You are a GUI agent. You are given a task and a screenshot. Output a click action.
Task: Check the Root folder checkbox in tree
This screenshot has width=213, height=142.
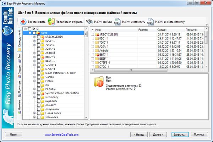[34, 33]
